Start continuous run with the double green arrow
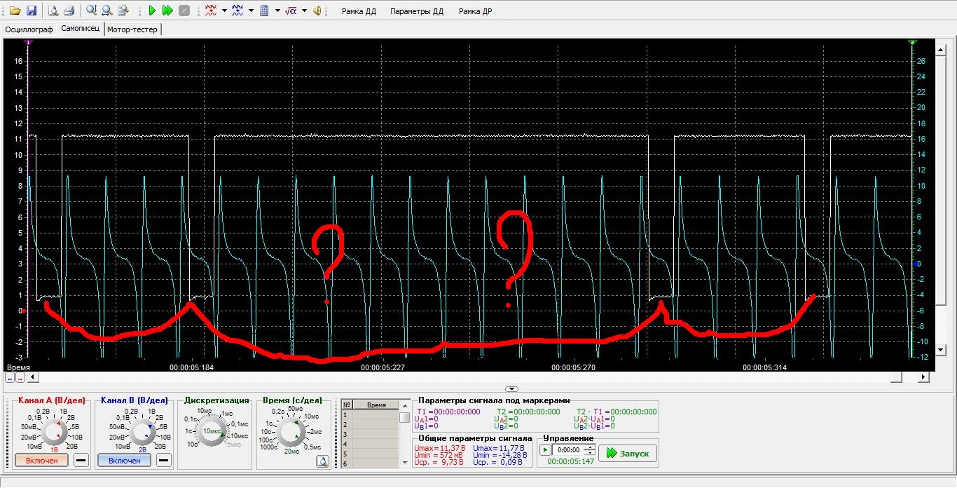957x488 pixels. coord(167,11)
